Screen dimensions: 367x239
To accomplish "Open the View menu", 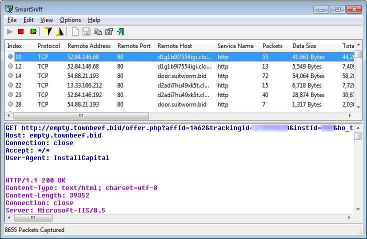I will point(46,20).
